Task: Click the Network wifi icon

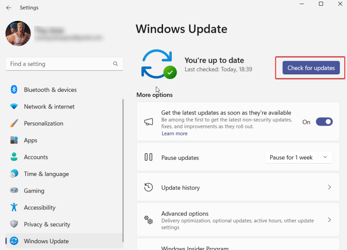Action: [x=14, y=106]
